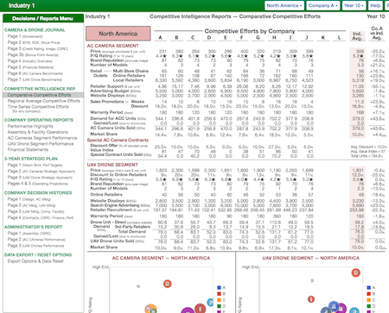Open AC Cameras Segment Performance report
Image resolution: width=389 pixels, height=313 pixels.
coord(42,138)
